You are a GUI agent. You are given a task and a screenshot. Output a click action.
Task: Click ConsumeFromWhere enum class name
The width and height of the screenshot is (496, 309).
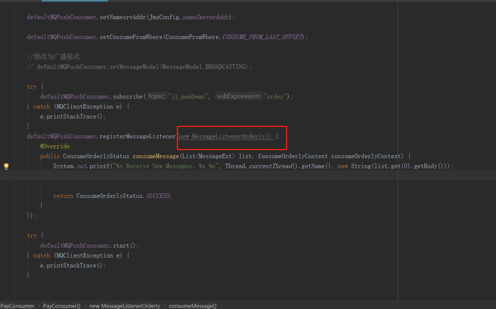(192, 37)
